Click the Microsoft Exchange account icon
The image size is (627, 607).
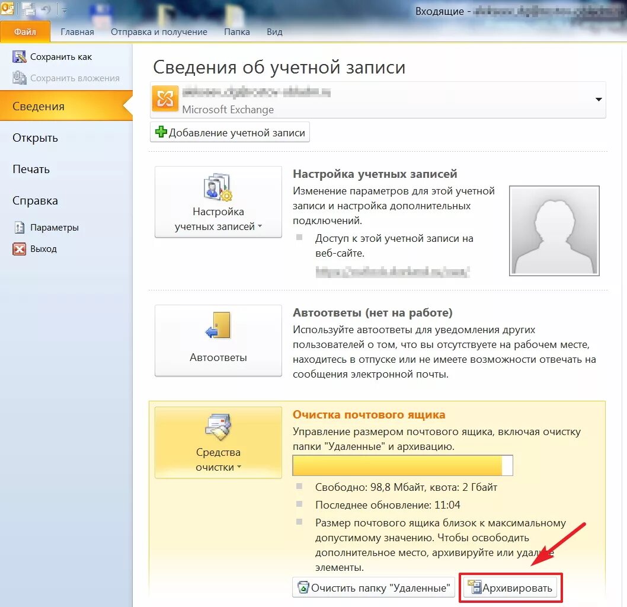(x=165, y=98)
